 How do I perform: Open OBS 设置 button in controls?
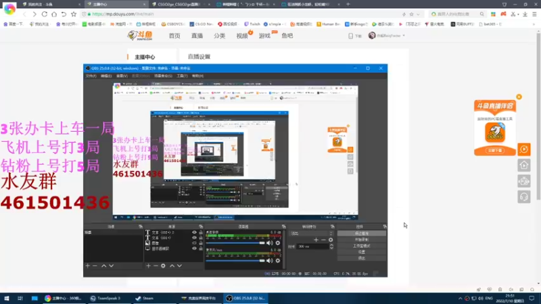click(362, 252)
